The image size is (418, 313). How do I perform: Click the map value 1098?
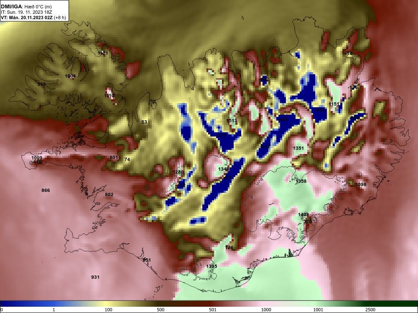(361, 184)
